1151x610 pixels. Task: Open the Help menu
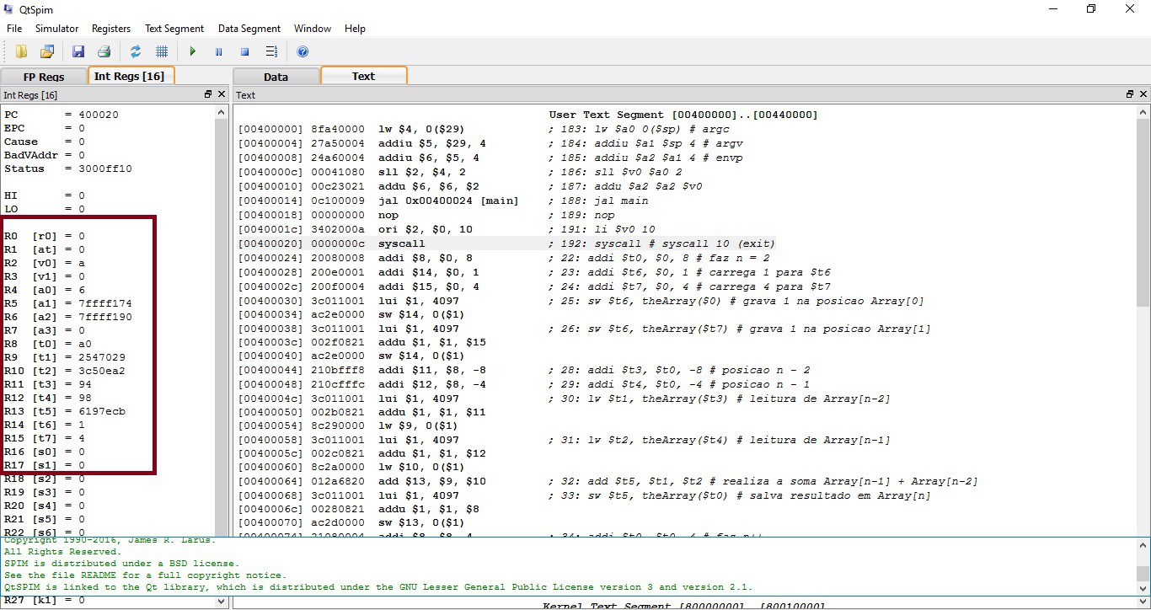(x=356, y=29)
